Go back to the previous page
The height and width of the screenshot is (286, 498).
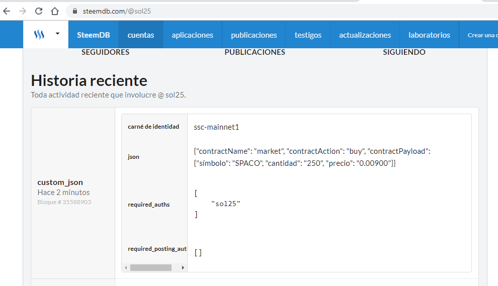(x=7, y=11)
